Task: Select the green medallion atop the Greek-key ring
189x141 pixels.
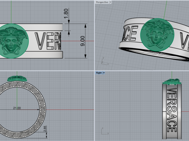Action: [x=17, y=78]
